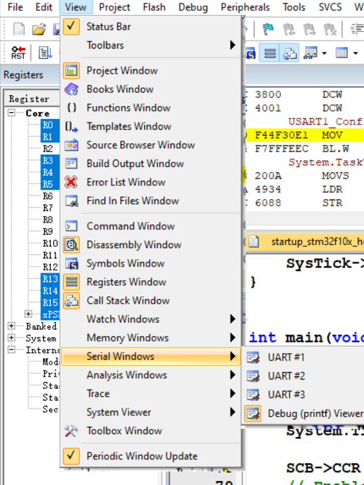Click the Books Window icon
364x485 pixels.
point(72,89)
